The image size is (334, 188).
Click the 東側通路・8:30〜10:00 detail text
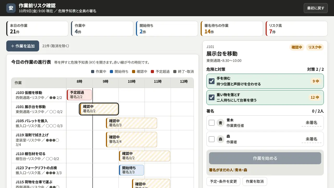(224, 61)
